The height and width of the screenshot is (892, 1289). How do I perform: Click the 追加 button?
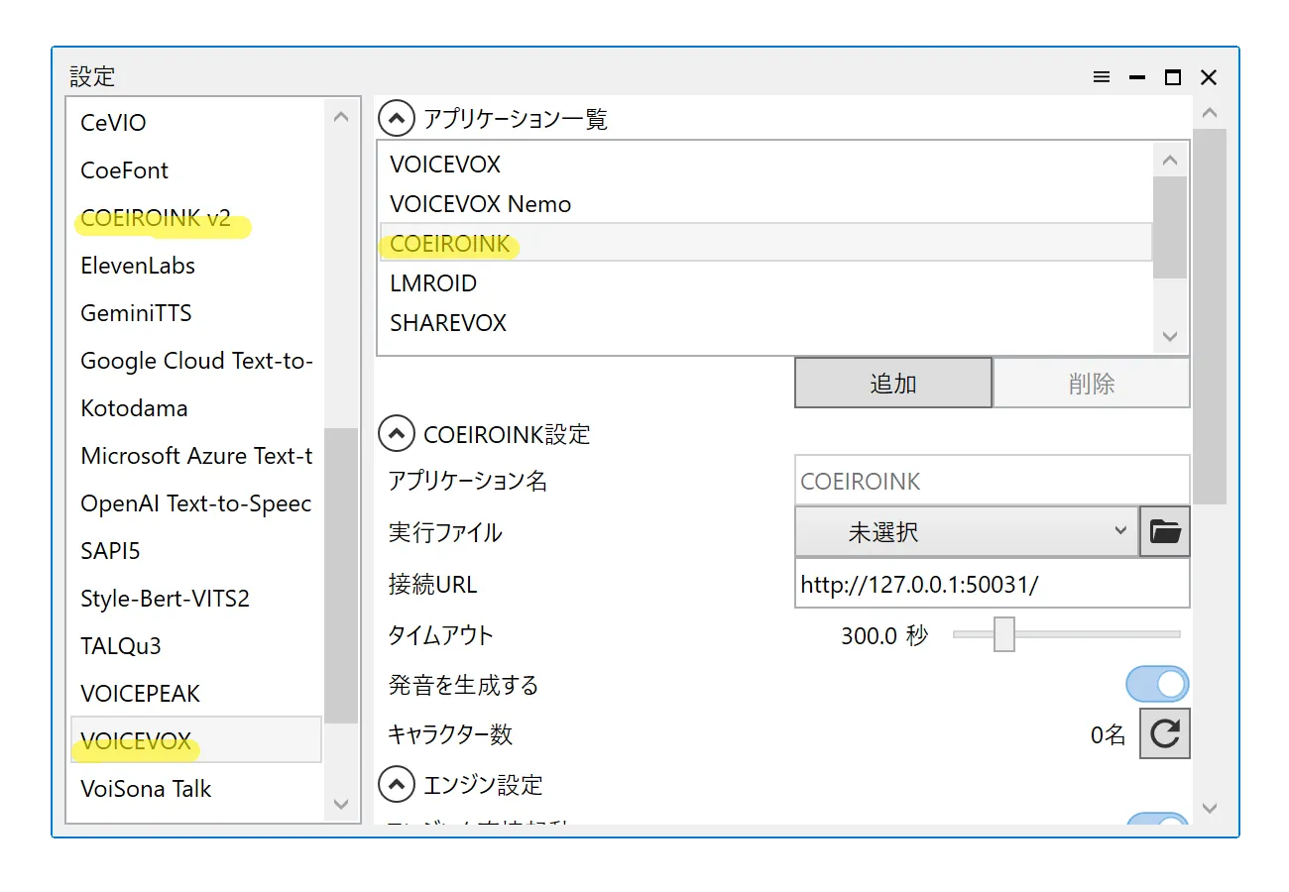[893, 383]
